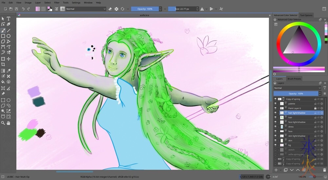Select the Freehand Brush tool
The width and height of the screenshot is (328, 180).
[3, 30]
